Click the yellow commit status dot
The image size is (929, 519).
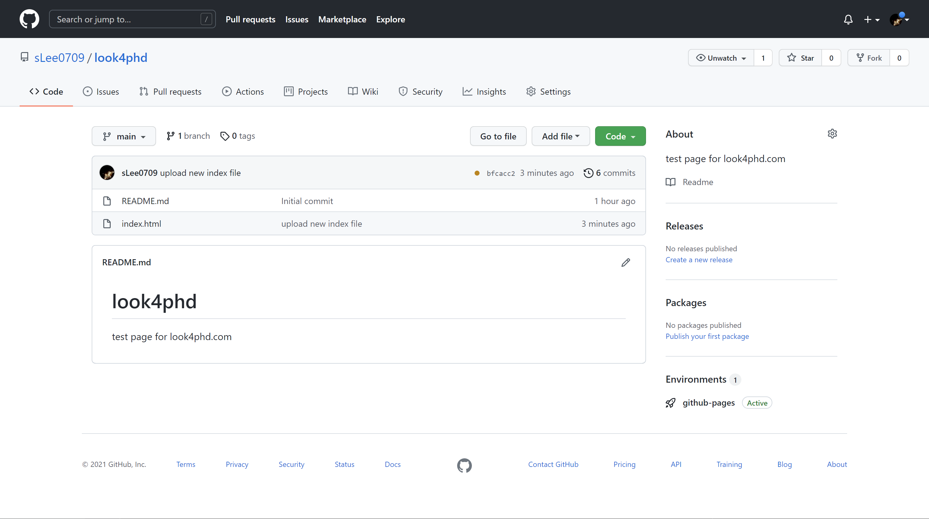pyautogui.click(x=477, y=173)
